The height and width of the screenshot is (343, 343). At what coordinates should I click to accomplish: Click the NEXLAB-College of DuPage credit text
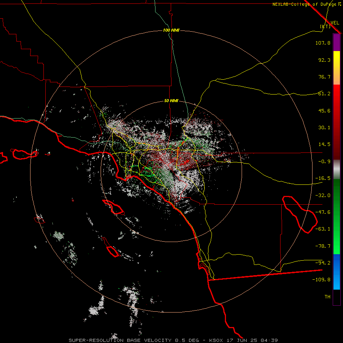[x=304, y=4]
